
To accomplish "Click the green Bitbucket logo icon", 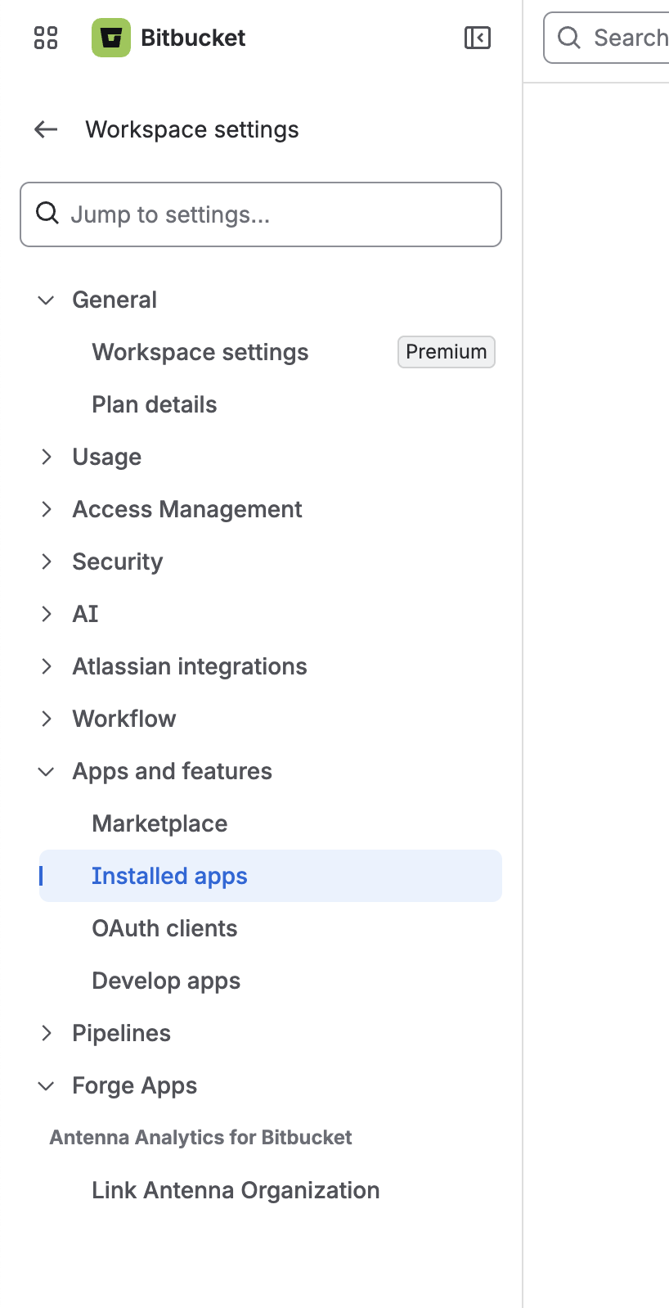I will coord(111,38).
